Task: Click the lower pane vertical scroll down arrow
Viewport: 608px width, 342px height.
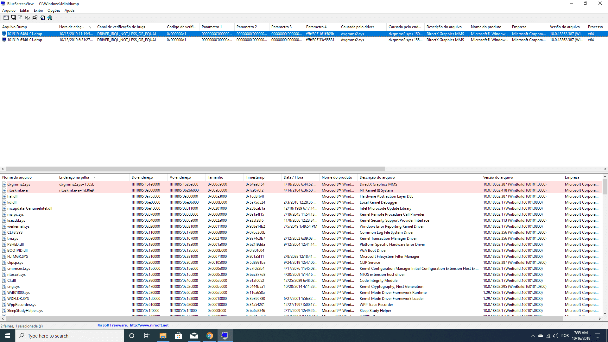Action: coord(605,313)
